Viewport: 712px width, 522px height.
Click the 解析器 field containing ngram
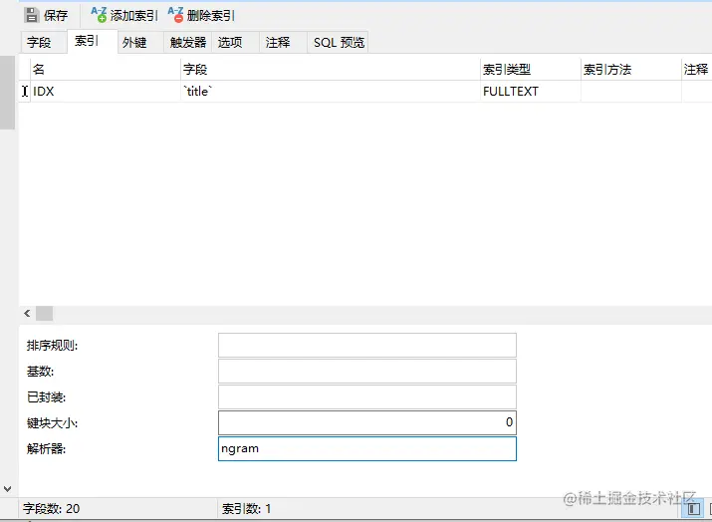[x=366, y=449]
